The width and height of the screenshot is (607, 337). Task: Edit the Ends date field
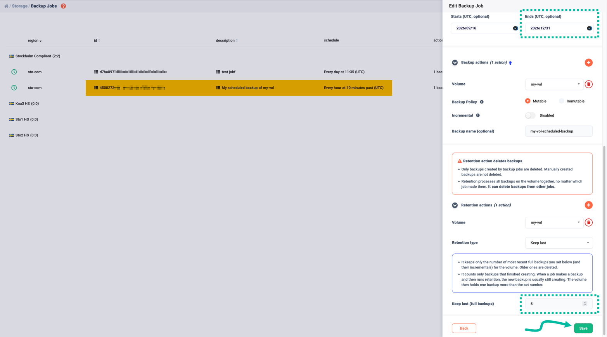[x=559, y=28]
